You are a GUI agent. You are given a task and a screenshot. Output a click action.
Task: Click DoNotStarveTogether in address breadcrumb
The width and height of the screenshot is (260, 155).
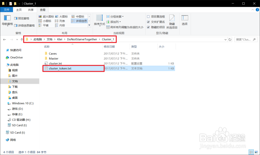(82, 39)
